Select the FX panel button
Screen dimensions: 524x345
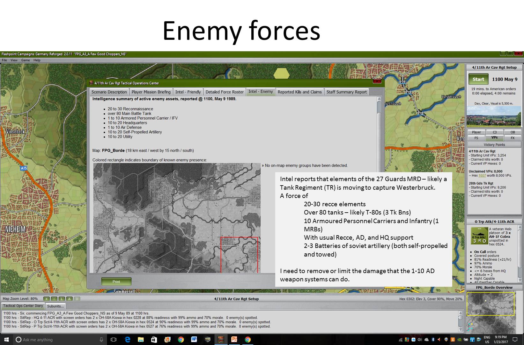(x=513, y=138)
